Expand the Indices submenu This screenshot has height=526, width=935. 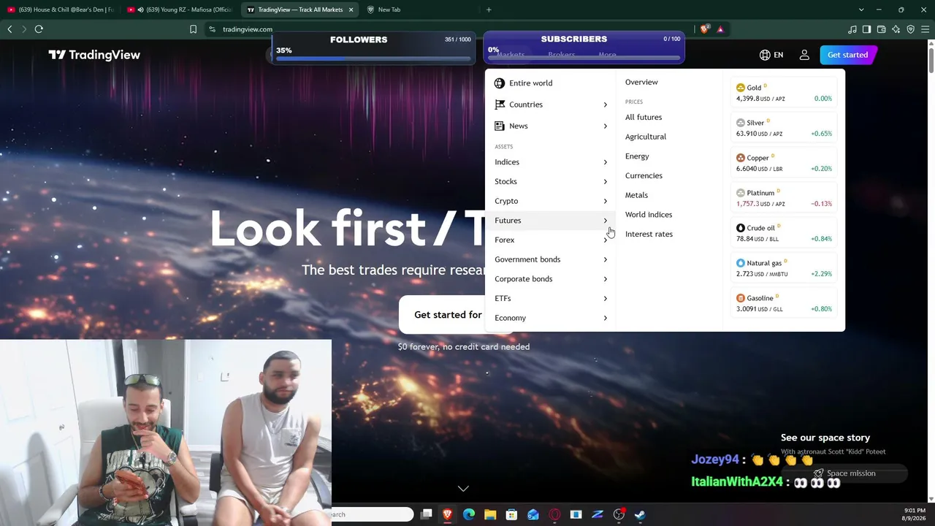click(551, 162)
